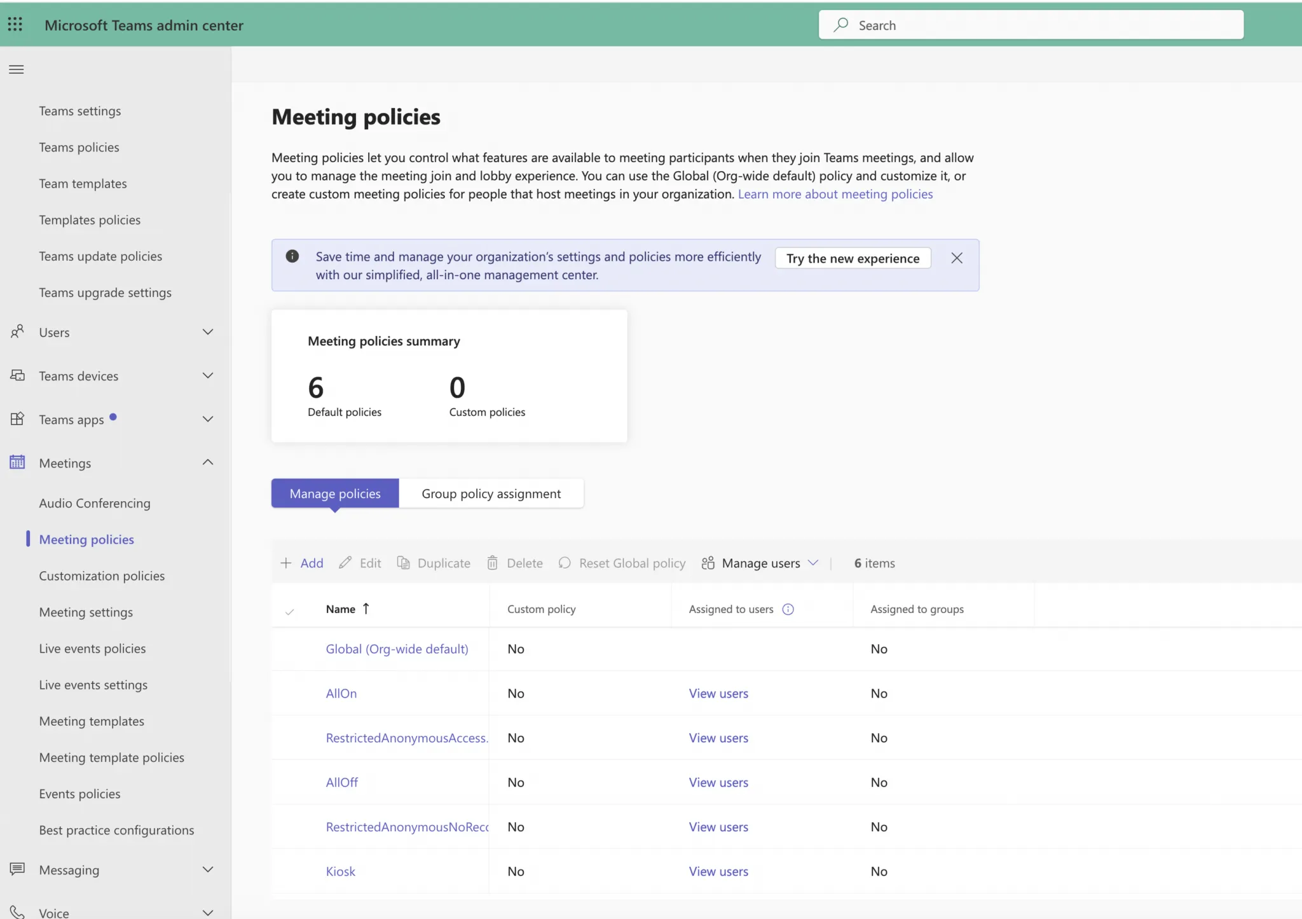Open the Kiosk policy
The height and width of the screenshot is (919, 1302).
341,871
